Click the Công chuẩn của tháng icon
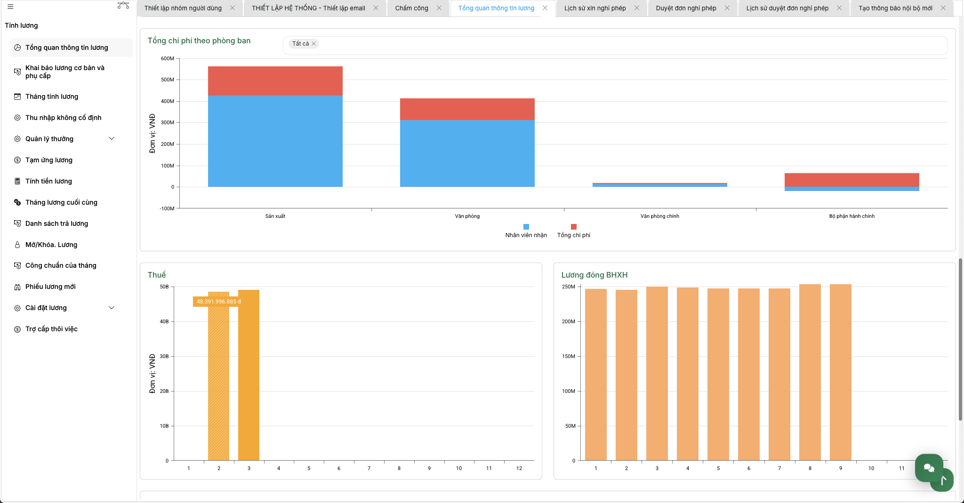Viewport: 964px width, 503px height. (17, 265)
